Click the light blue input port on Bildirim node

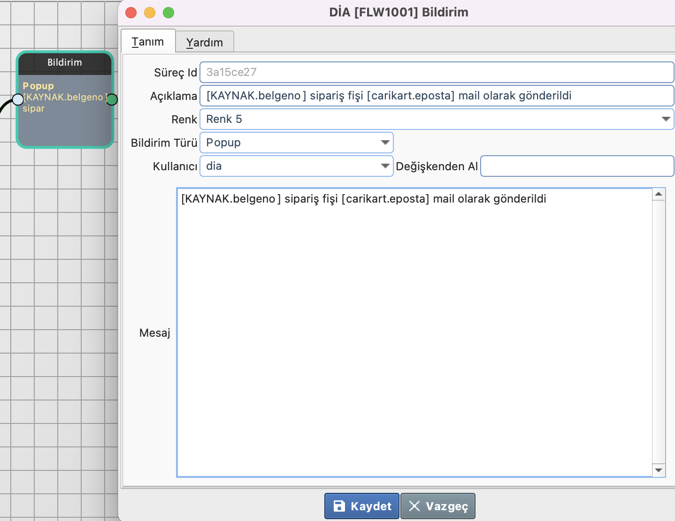point(18,99)
